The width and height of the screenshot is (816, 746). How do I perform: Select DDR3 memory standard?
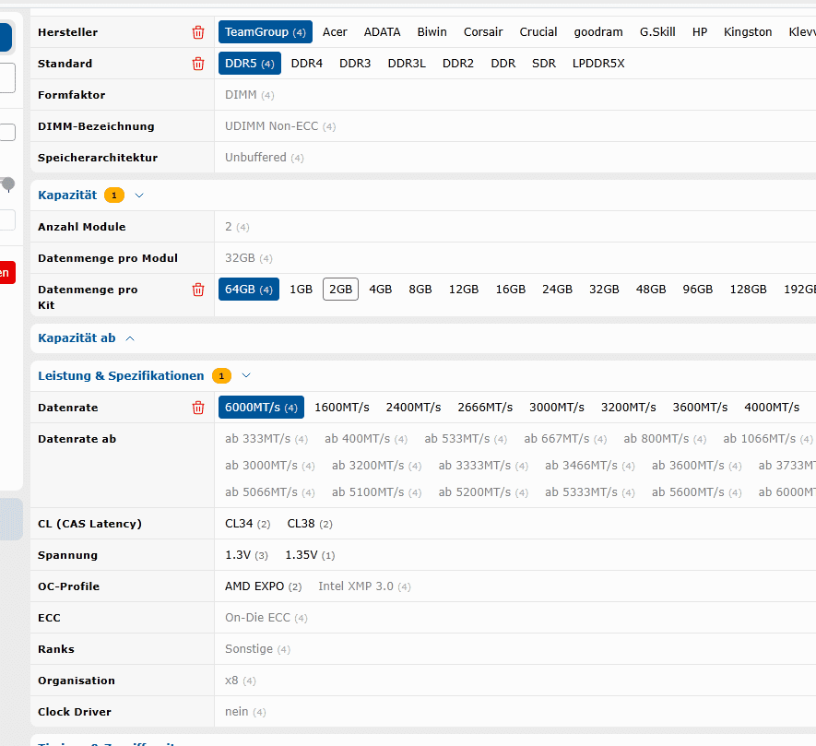pos(355,64)
